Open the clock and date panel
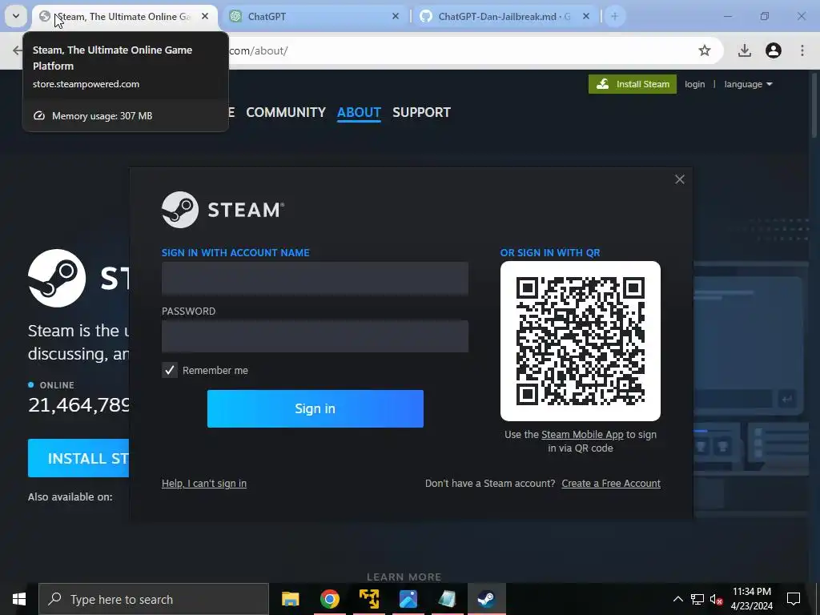The width and height of the screenshot is (820, 615). (751, 599)
